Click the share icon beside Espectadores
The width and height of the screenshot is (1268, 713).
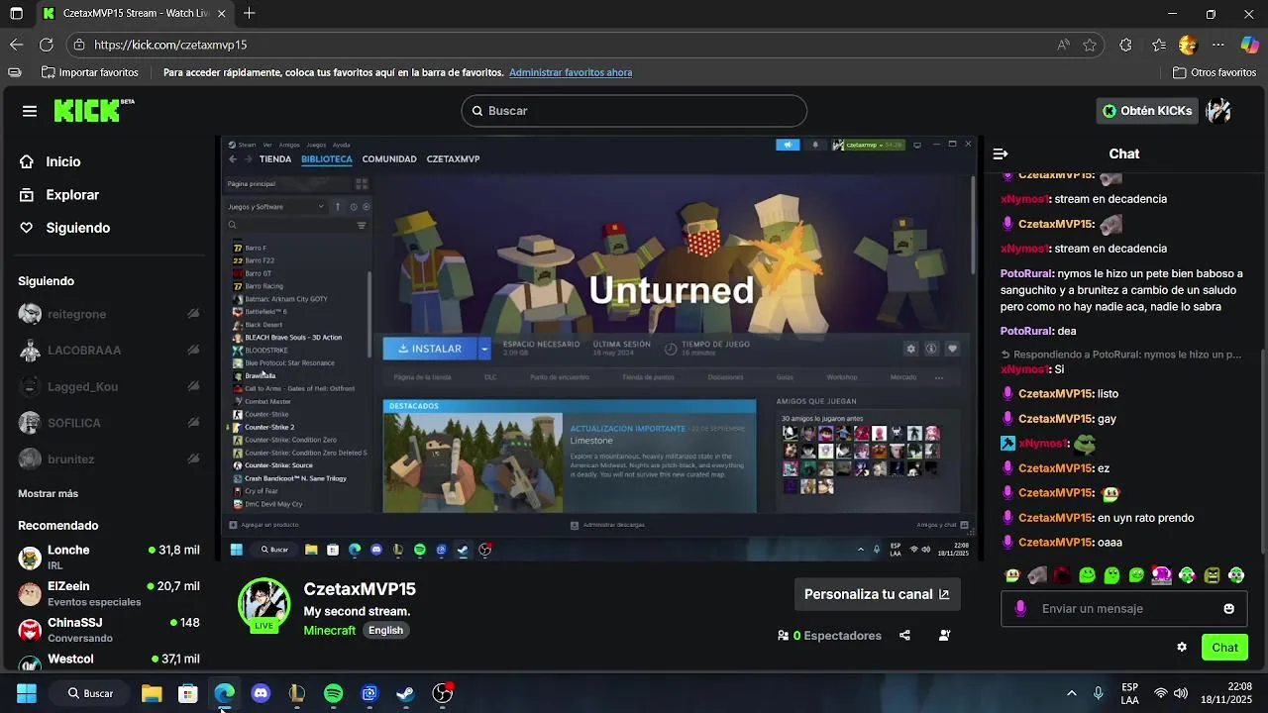pos(904,636)
